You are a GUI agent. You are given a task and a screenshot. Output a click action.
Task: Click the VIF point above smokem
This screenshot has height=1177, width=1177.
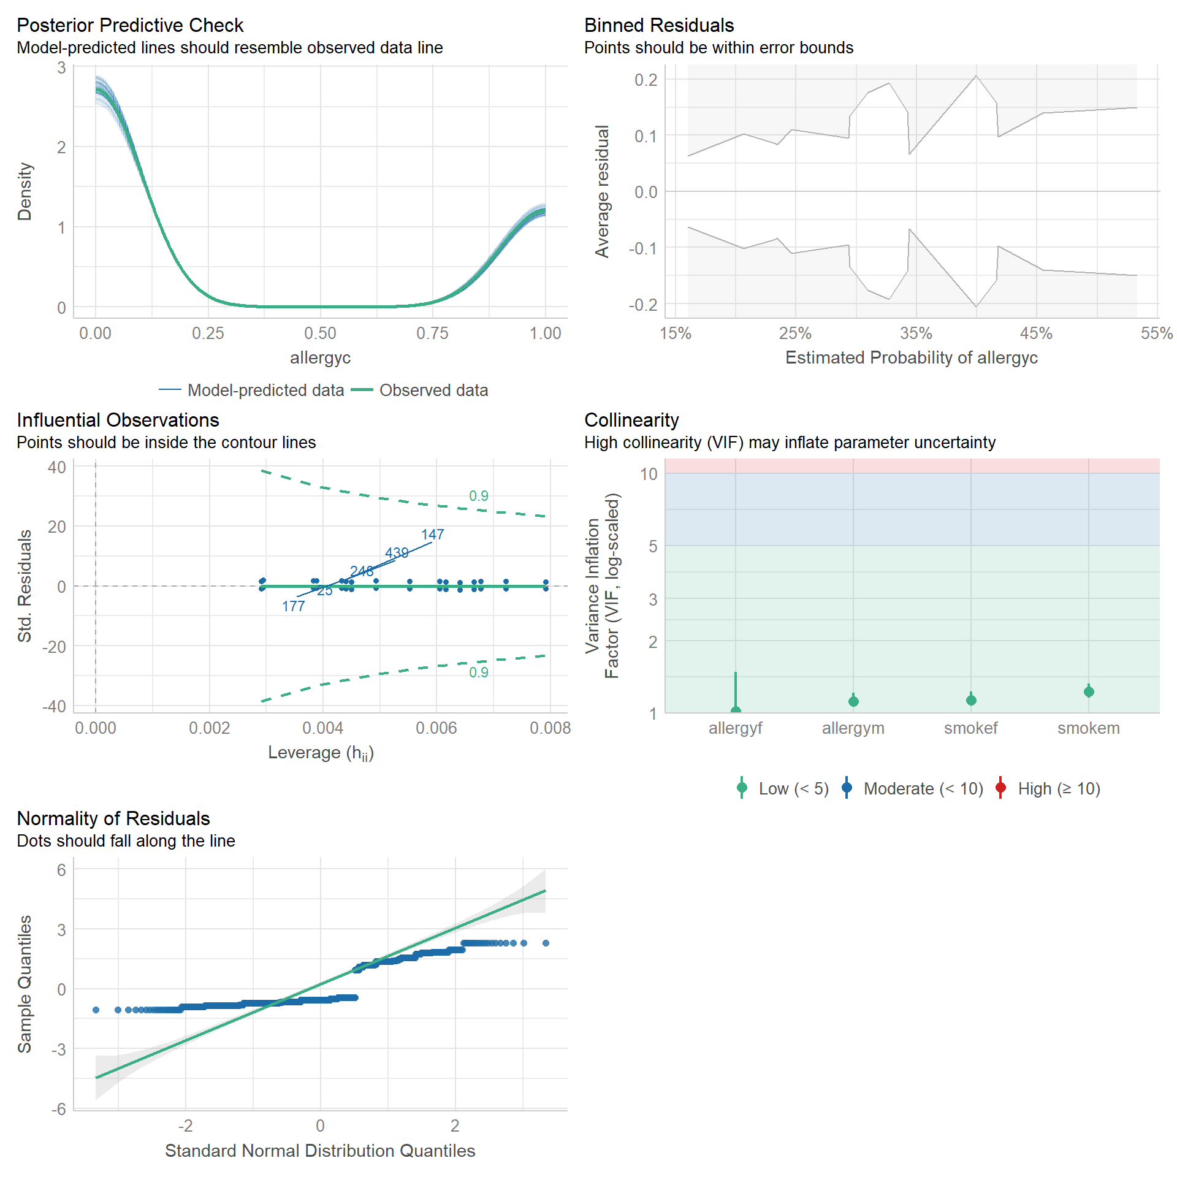pos(1089,691)
